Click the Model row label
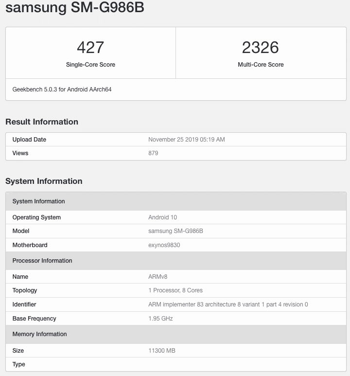The width and height of the screenshot is (350, 376). (21, 231)
